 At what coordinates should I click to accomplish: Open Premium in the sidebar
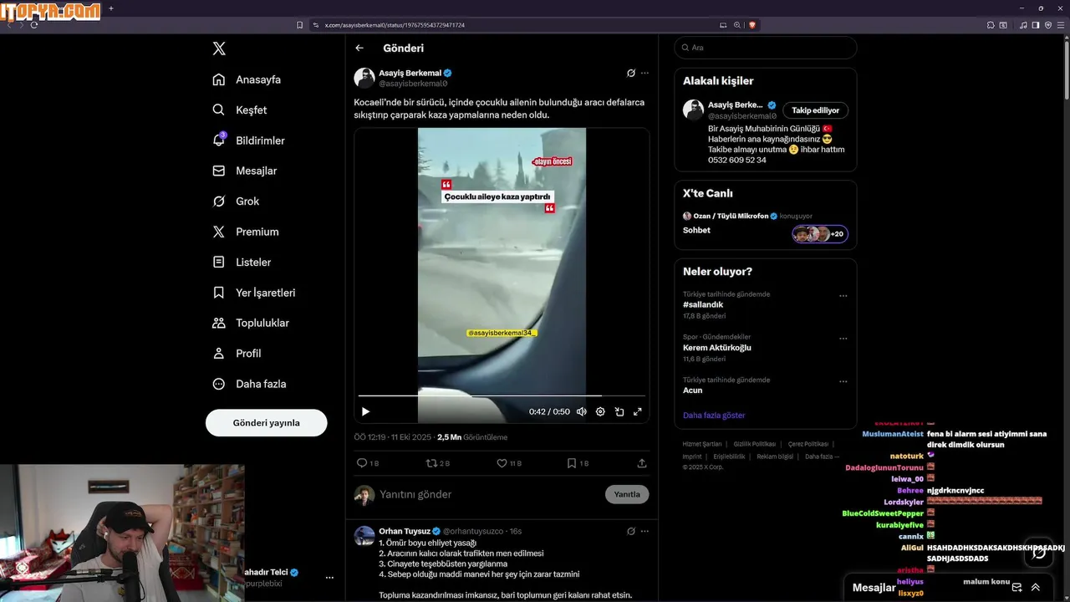246,232
